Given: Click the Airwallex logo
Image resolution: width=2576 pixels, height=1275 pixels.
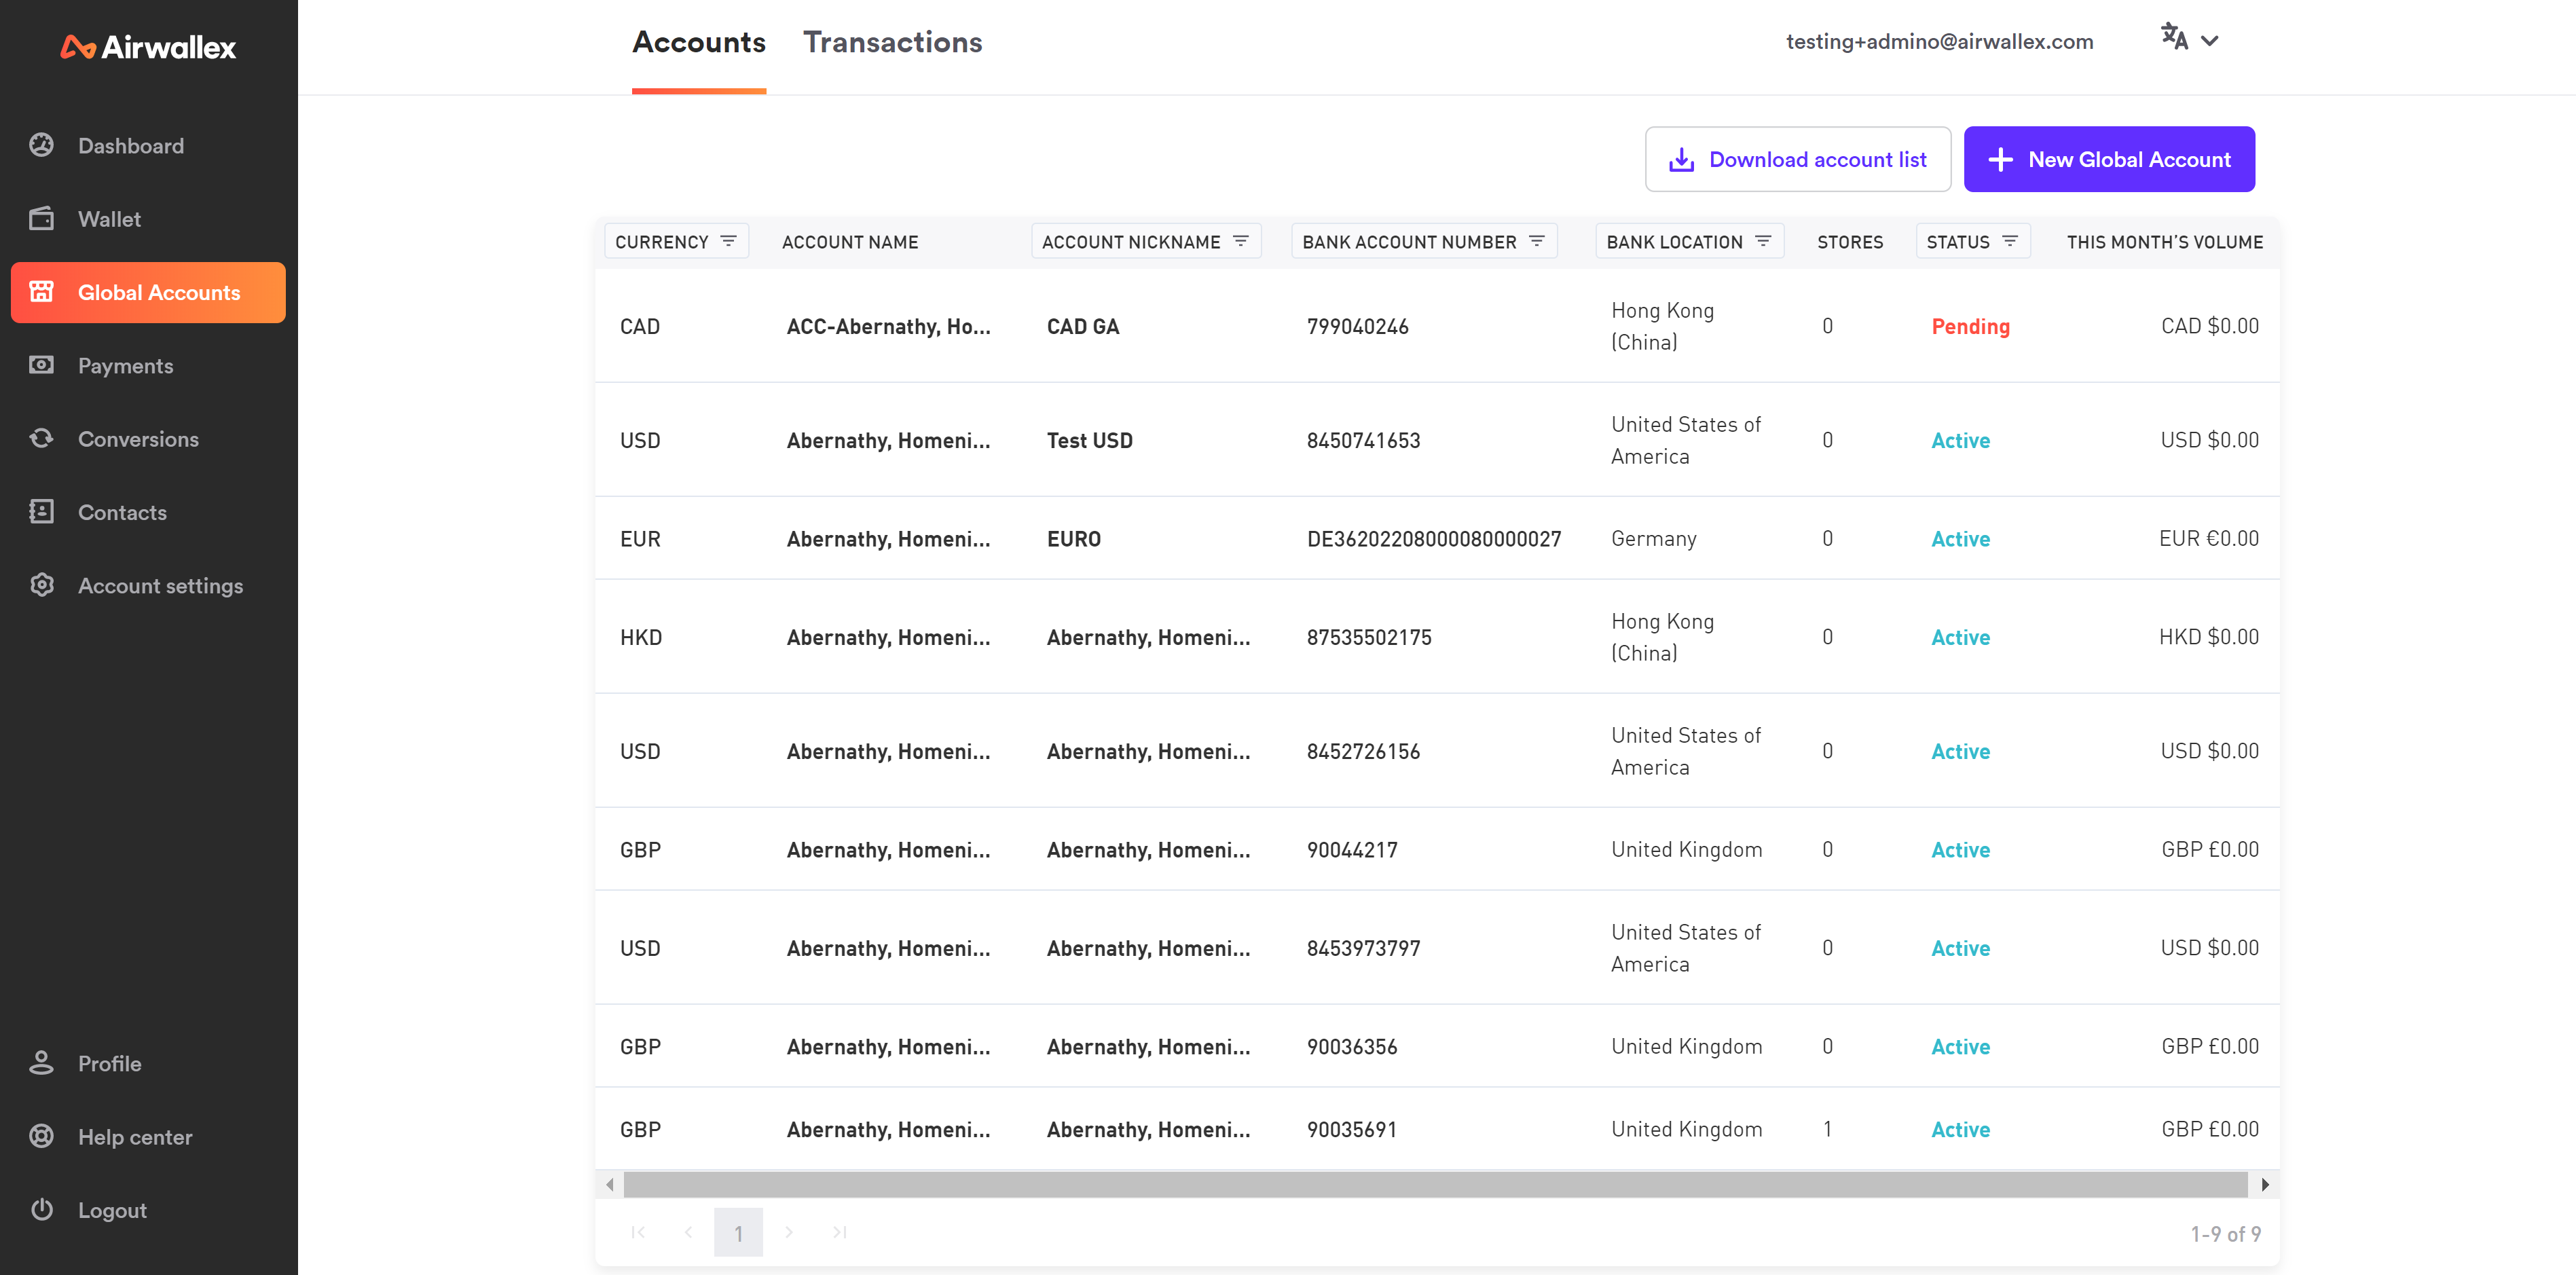Looking at the screenshot, I should pyautogui.click(x=148, y=47).
